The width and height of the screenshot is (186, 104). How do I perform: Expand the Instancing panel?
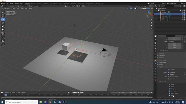(162, 58)
